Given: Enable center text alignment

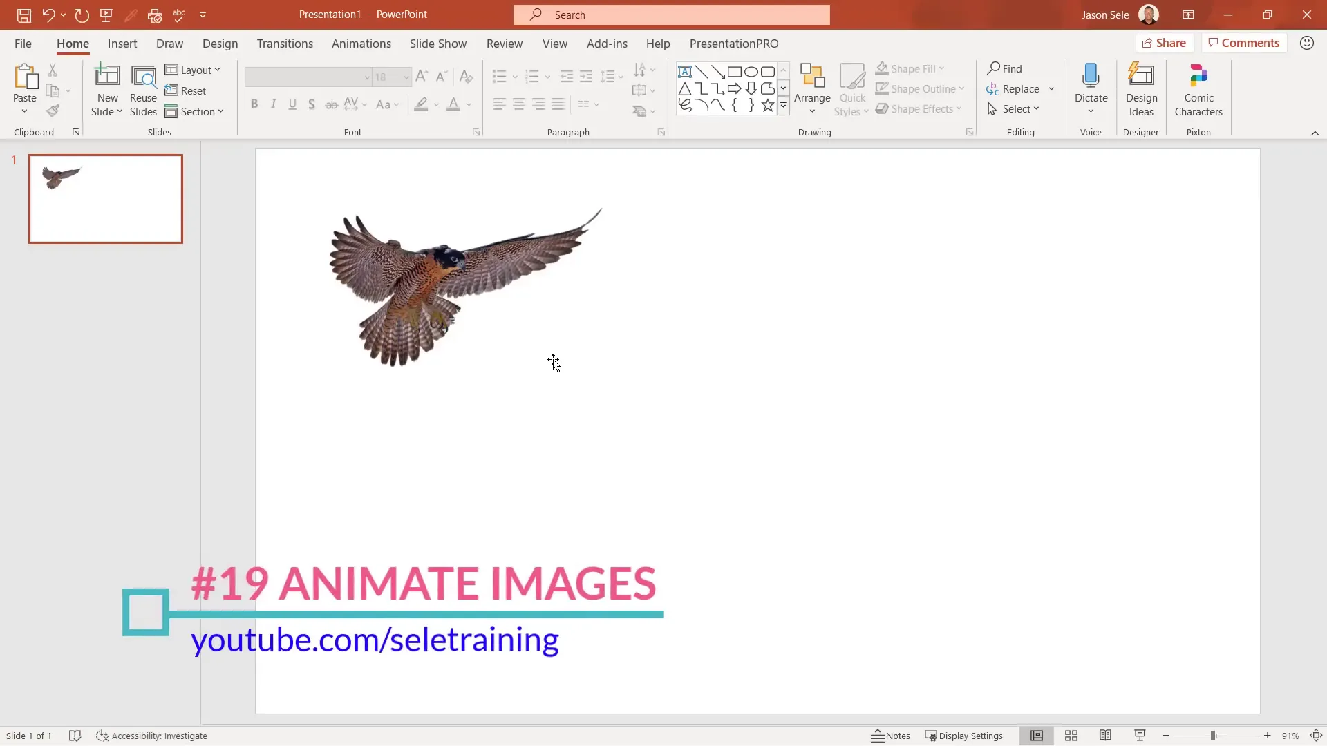Looking at the screenshot, I should click(519, 104).
